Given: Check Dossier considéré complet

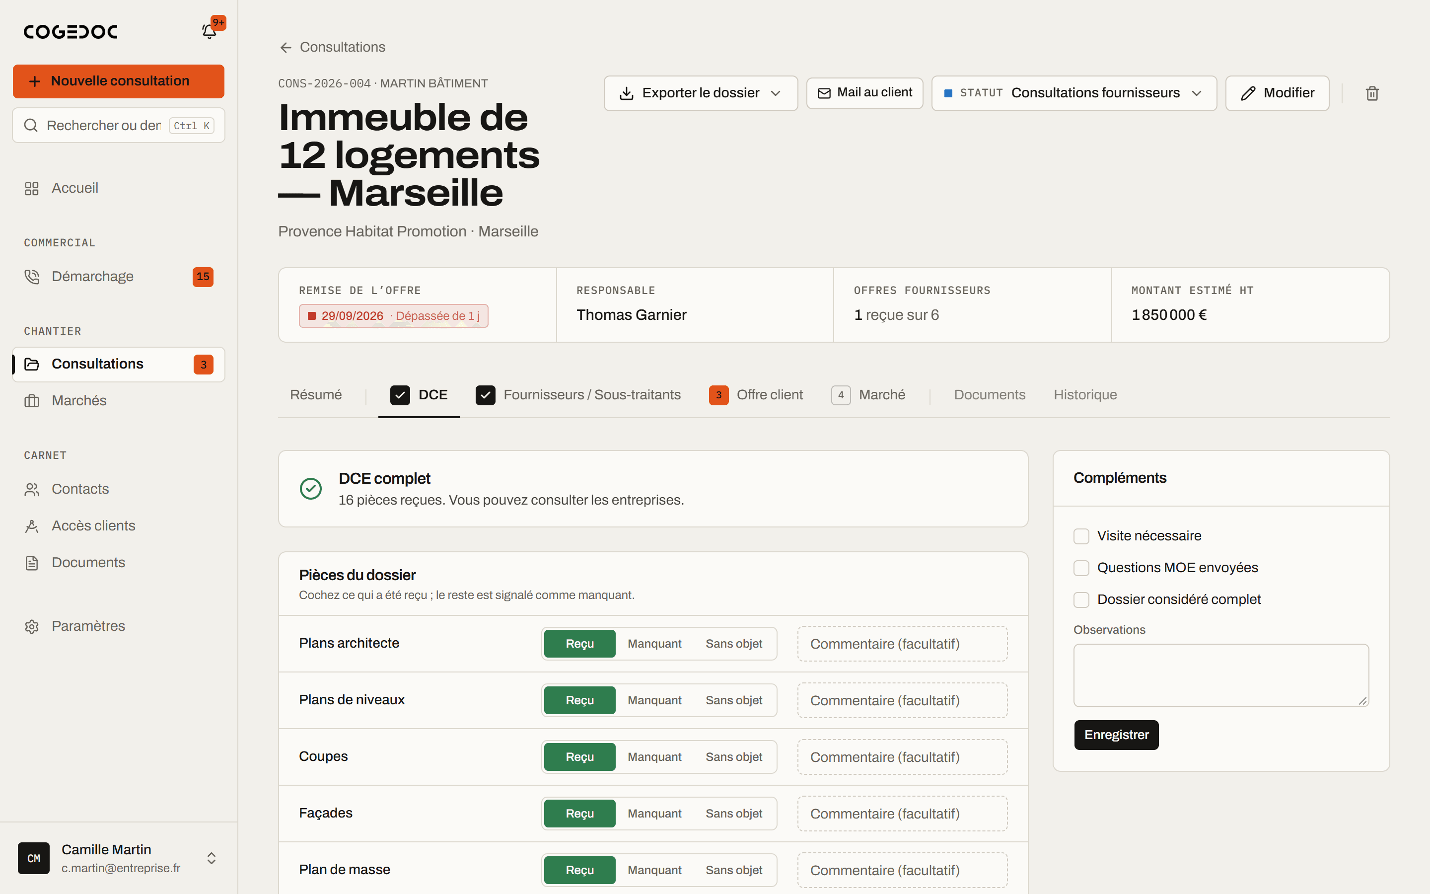Looking at the screenshot, I should [x=1081, y=600].
